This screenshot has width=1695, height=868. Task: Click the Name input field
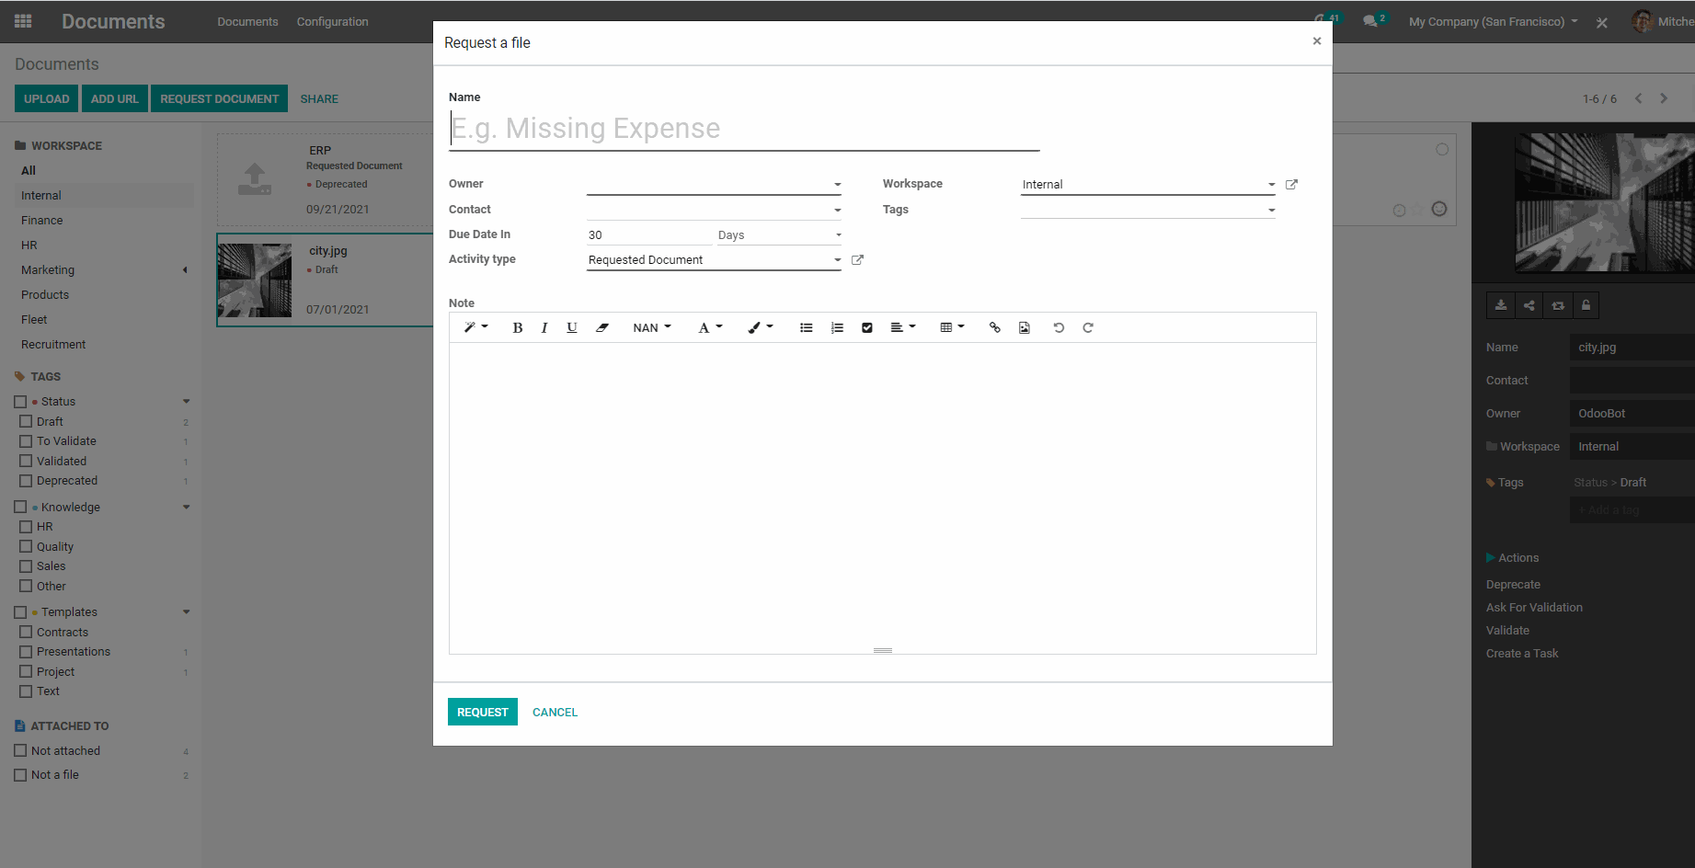[744, 129]
